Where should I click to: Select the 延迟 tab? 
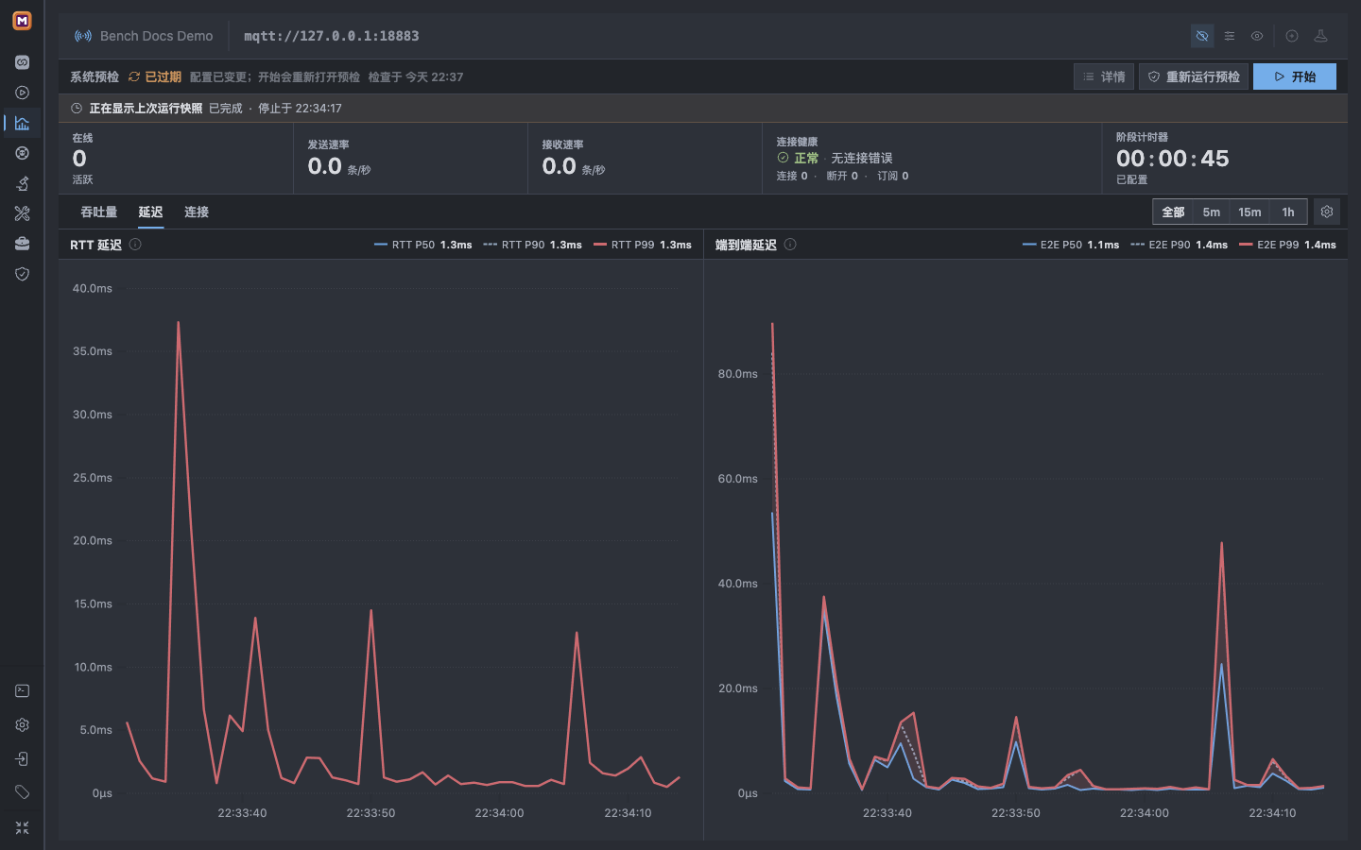[x=151, y=212]
